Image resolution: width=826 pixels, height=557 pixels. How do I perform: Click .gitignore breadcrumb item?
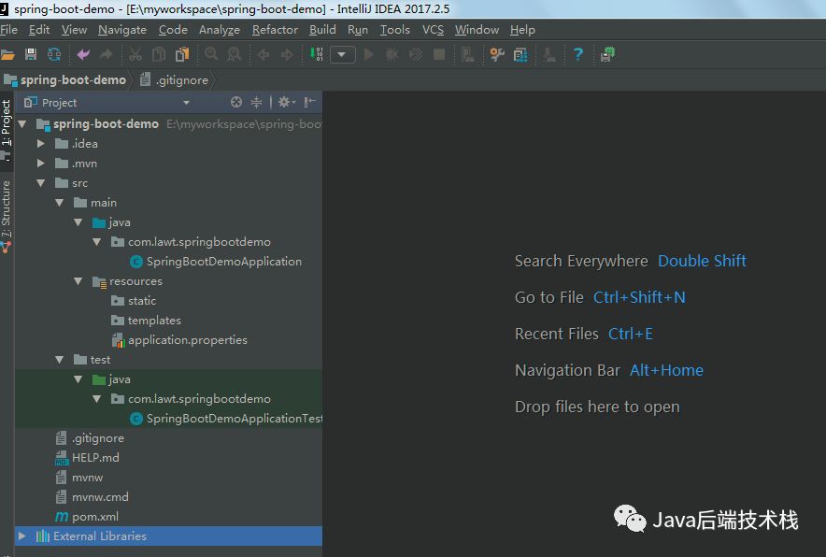point(175,80)
